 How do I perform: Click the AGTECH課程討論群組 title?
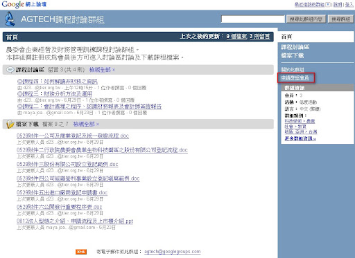(x=62, y=19)
